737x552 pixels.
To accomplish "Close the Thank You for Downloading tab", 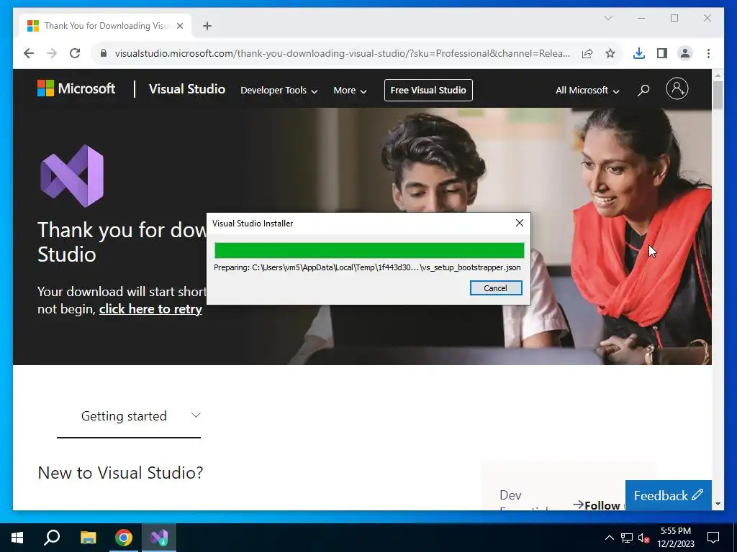I will tap(179, 26).
